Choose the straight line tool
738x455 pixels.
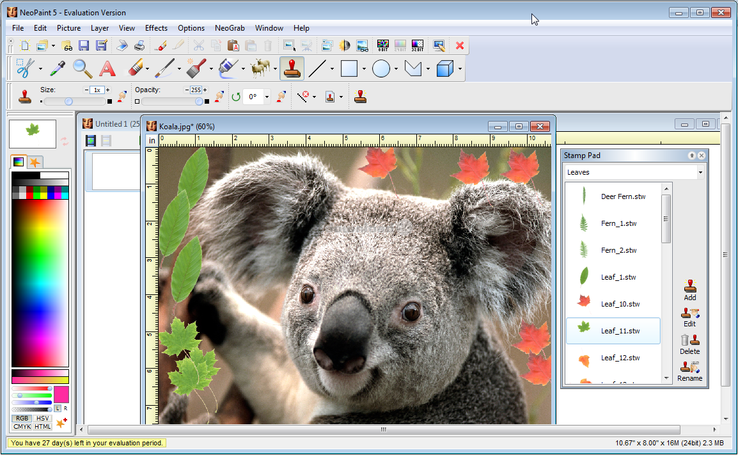(317, 68)
